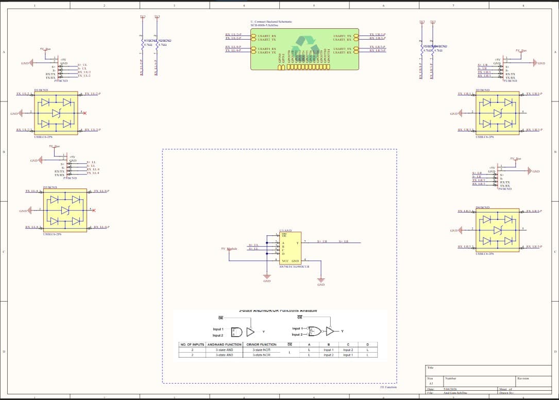Click the USART1_RX sheet entry port
559x400 pixels.
(356, 39)
